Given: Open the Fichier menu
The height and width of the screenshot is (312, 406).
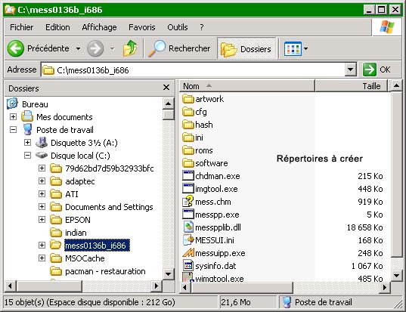Looking at the screenshot, I should [x=21, y=27].
